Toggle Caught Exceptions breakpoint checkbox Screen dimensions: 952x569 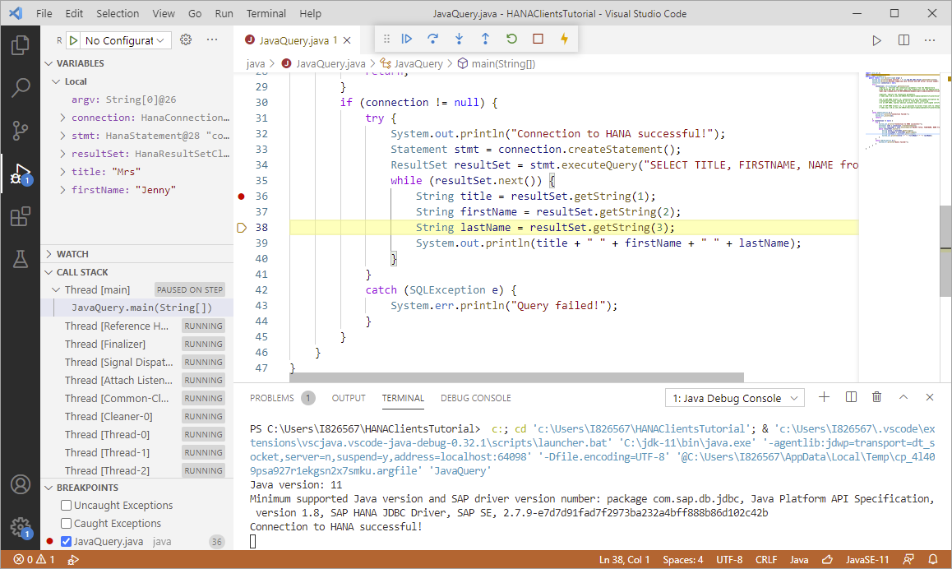click(66, 524)
